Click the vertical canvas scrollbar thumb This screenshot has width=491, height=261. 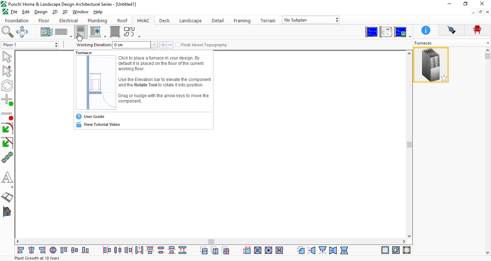click(409, 144)
